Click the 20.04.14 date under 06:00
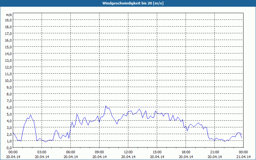256x160 pixels. coord(71,157)
